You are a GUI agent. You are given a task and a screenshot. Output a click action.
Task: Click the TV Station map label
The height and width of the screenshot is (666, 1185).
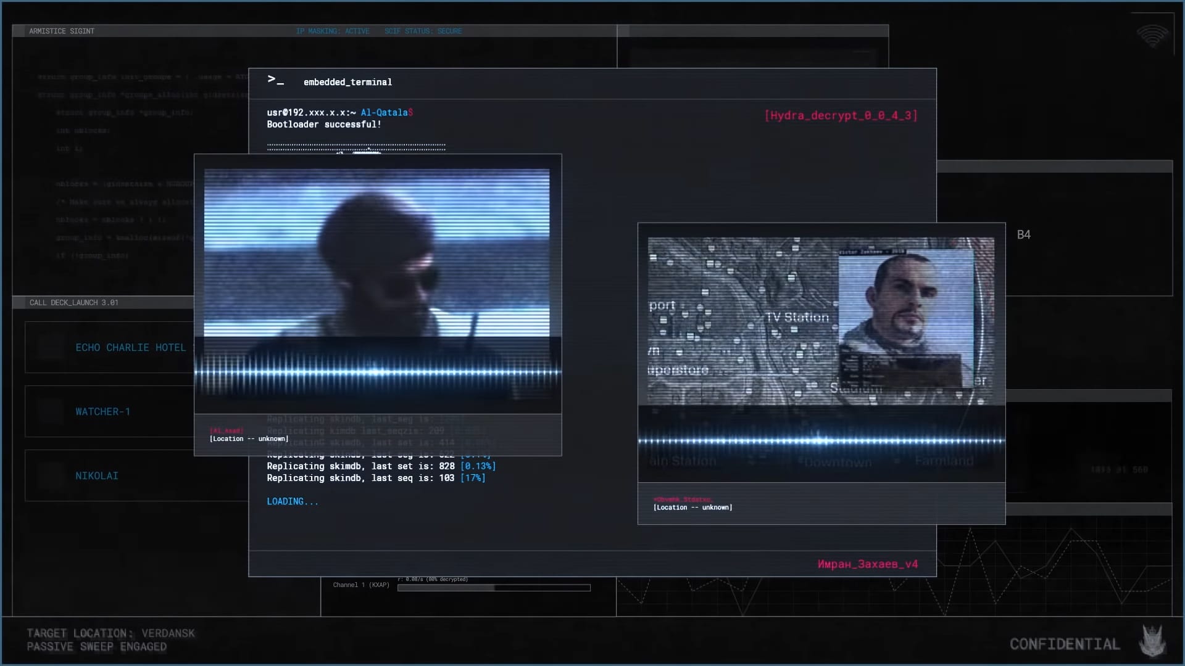pos(797,318)
